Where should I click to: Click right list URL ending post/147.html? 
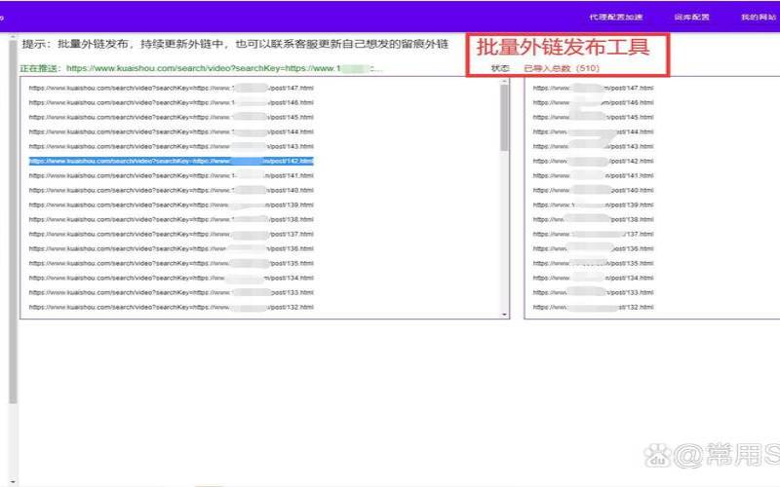(x=594, y=88)
